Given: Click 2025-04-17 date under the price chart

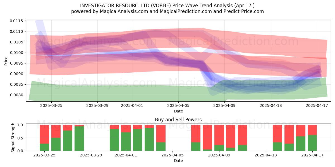Looking at the screenshot, I should pos(317,106).
